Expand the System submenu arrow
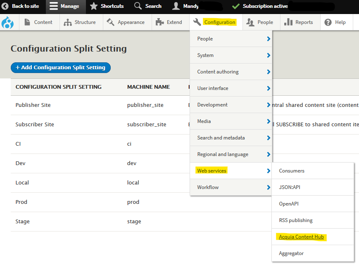This screenshot has height=267, width=359. click(269, 55)
